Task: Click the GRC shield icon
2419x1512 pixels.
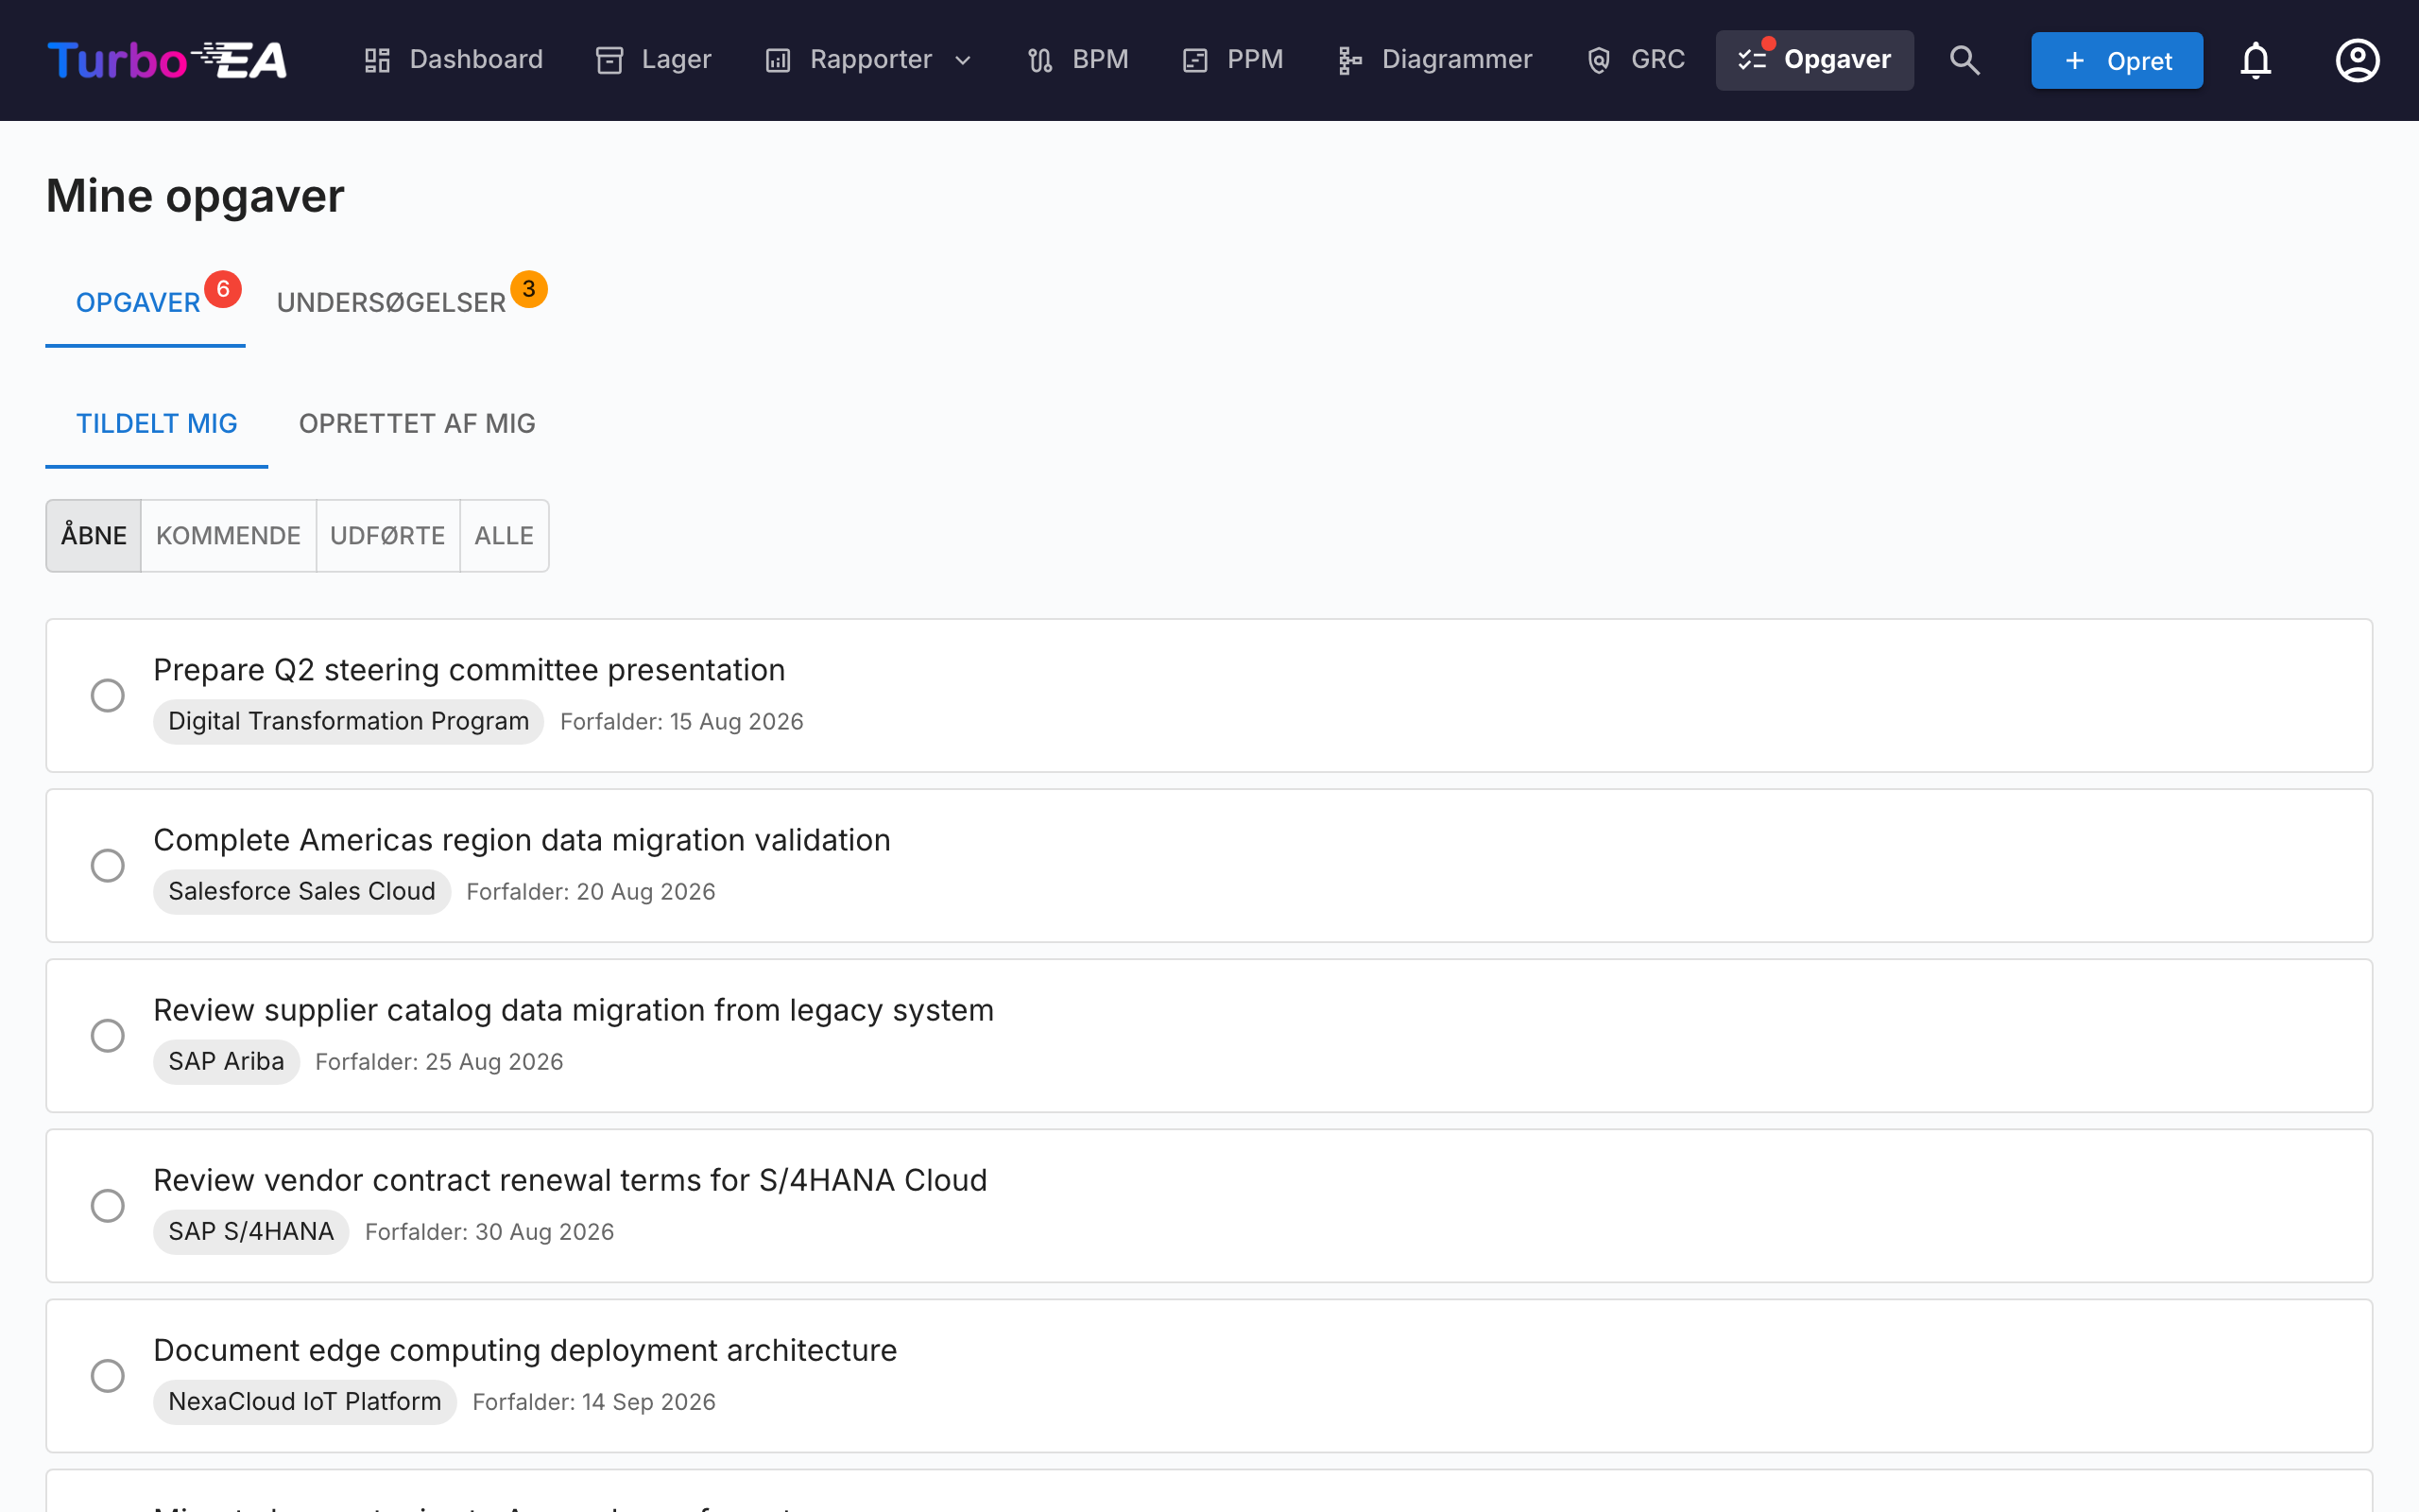Action: pyautogui.click(x=1599, y=60)
